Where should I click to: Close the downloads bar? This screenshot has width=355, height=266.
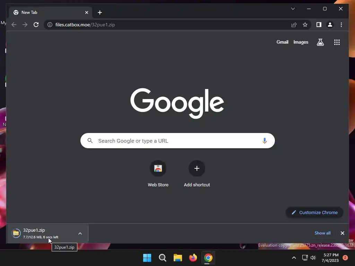point(342,233)
